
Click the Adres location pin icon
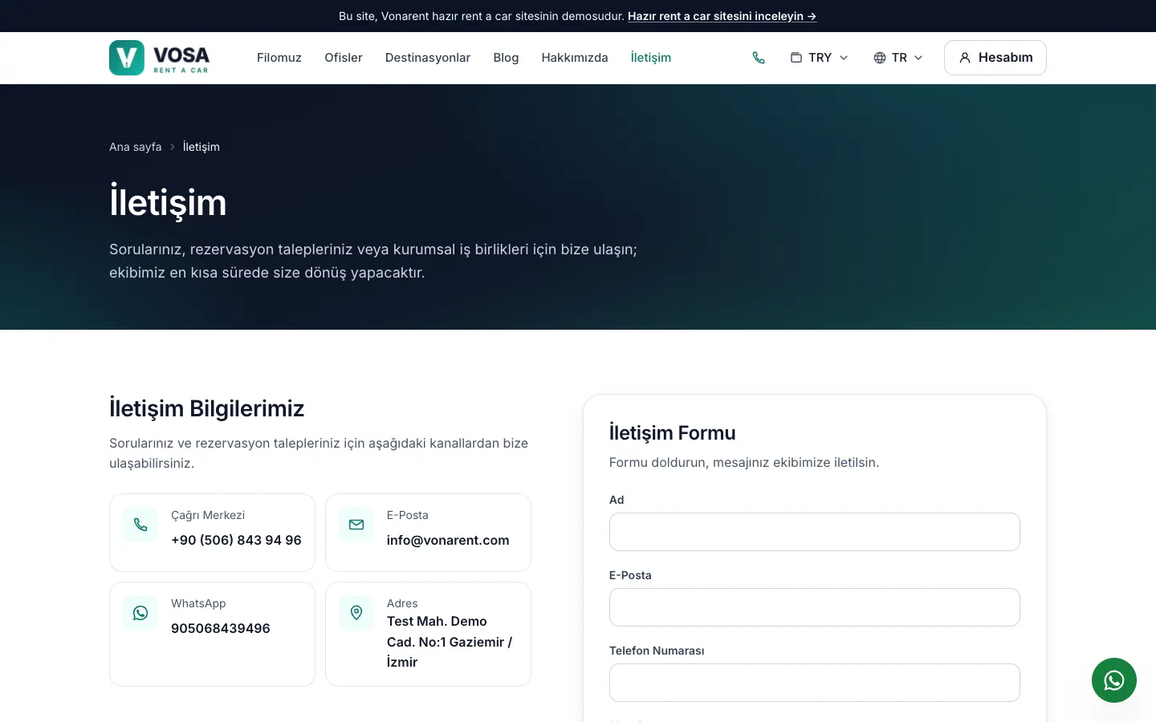pyautogui.click(x=356, y=613)
